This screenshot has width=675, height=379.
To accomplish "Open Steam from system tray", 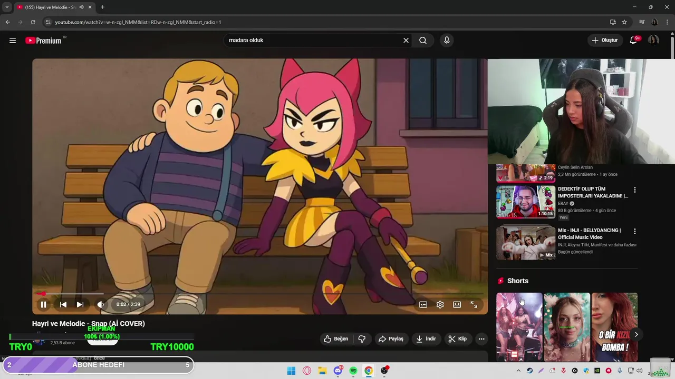I will tap(530, 371).
